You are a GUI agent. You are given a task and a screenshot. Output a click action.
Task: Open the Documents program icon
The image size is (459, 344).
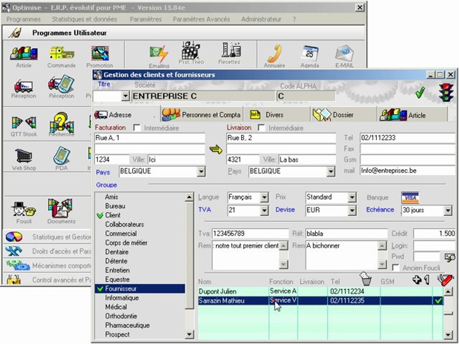pos(60,208)
